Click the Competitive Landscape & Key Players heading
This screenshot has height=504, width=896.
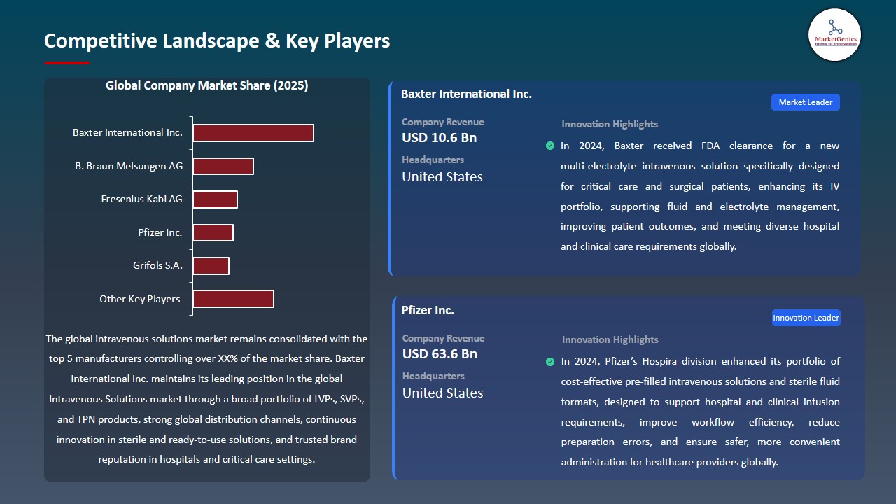coord(217,41)
